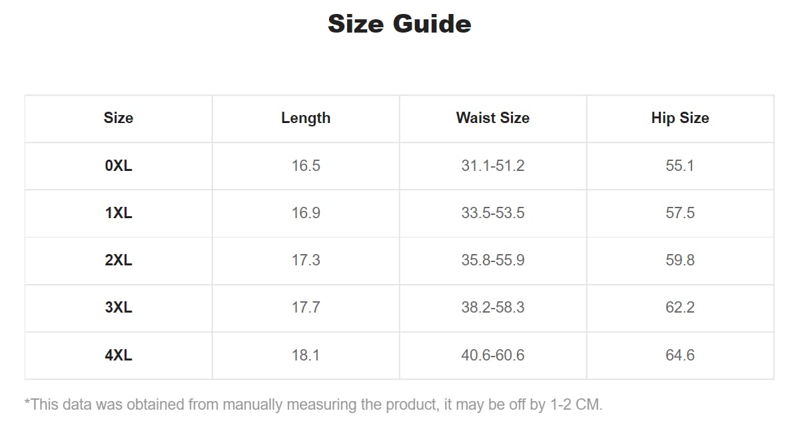Select the Size column header
The width and height of the screenshot is (798, 425).
(119, 118)
